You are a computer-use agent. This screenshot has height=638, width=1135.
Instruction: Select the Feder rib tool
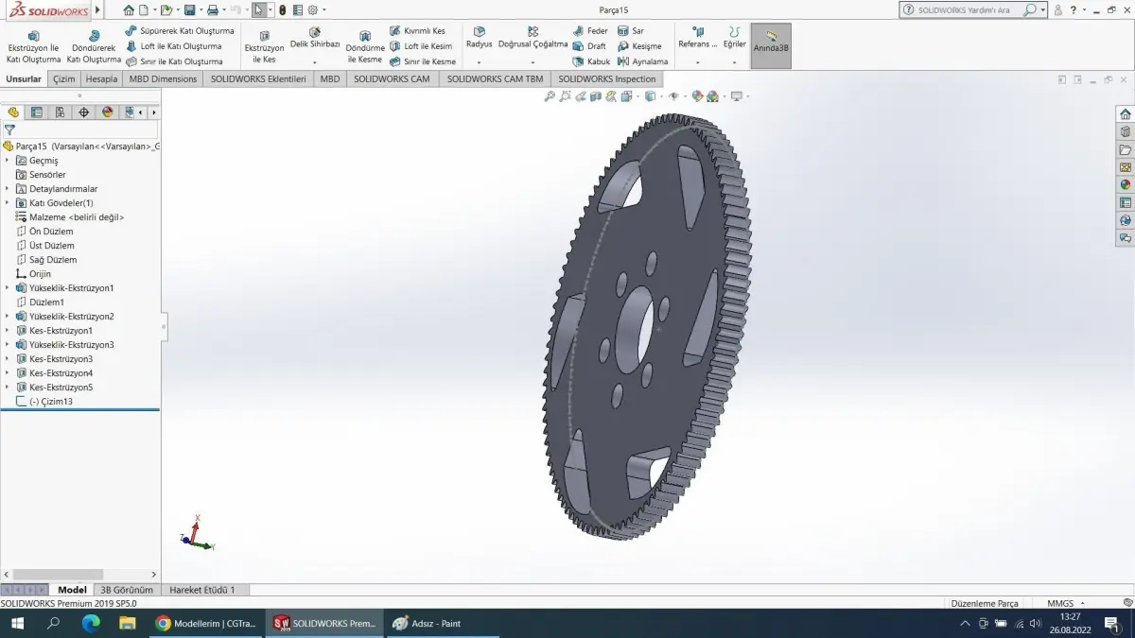(x=590, y=31)
